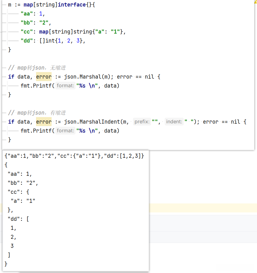Click 'fmt.Printf' in first if block

coord(36,86)
